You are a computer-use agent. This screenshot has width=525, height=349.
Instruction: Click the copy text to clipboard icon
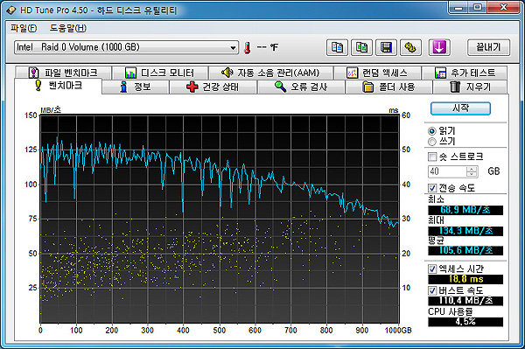click(x=337, y=47)
